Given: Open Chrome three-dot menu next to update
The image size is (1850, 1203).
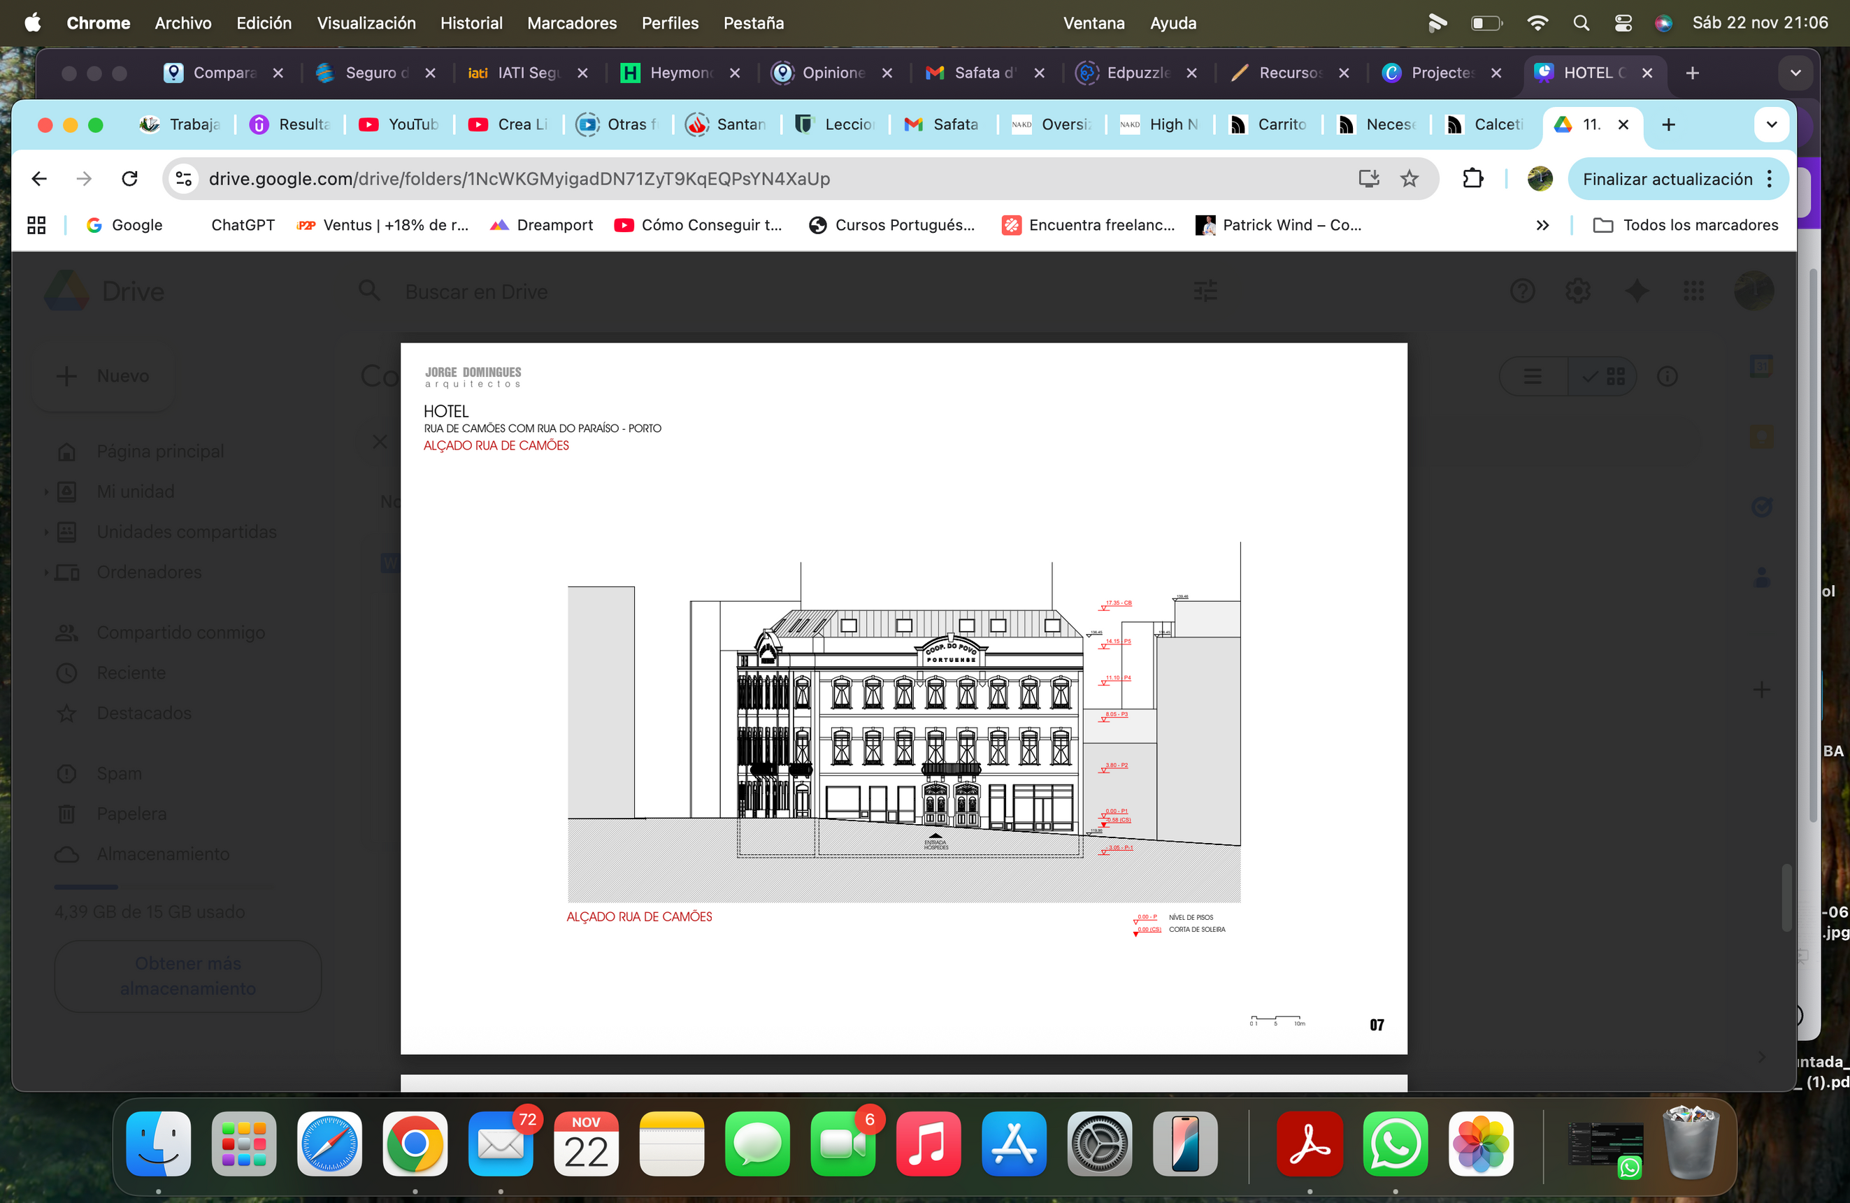Looking at the screenshot, I should coord(1769,179).
